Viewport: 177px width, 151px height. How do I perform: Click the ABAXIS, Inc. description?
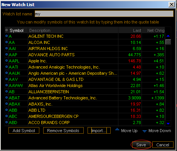40,104
